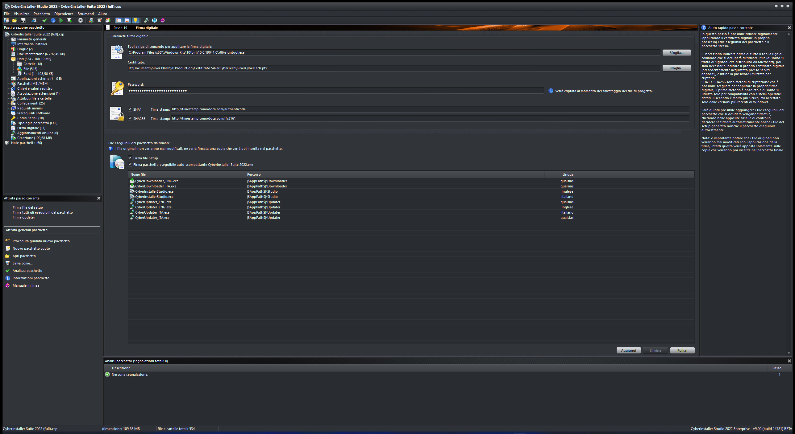The width and height of the screenshot is (795, 434).
Task: Select Parametri generali in steps tree
Action: pos(31,39)
